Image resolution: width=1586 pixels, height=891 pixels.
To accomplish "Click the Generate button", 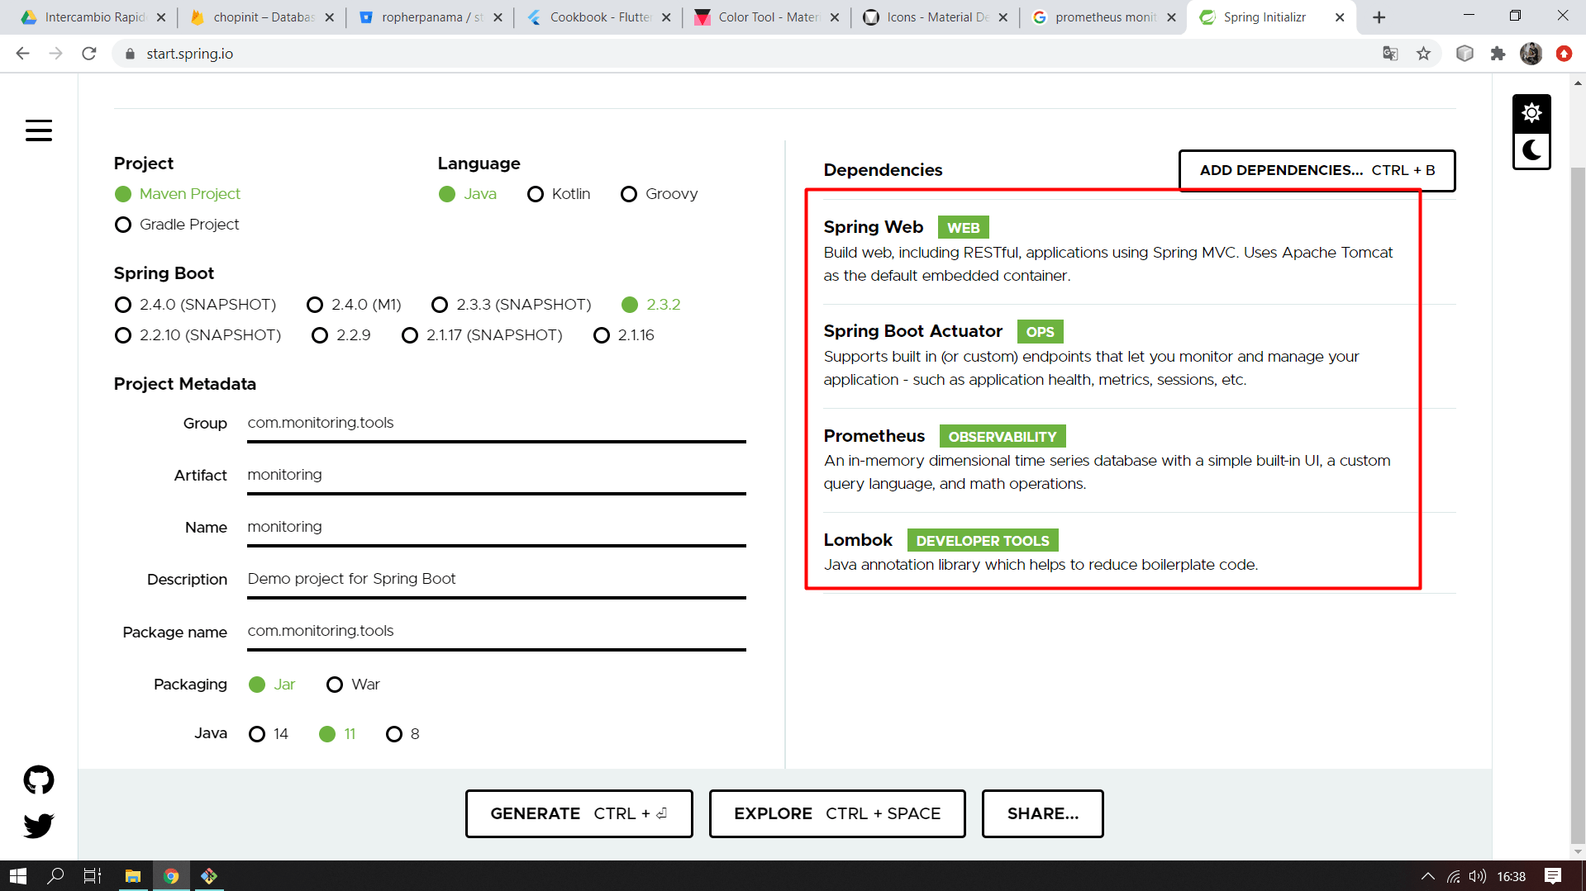I will [579, 813].
